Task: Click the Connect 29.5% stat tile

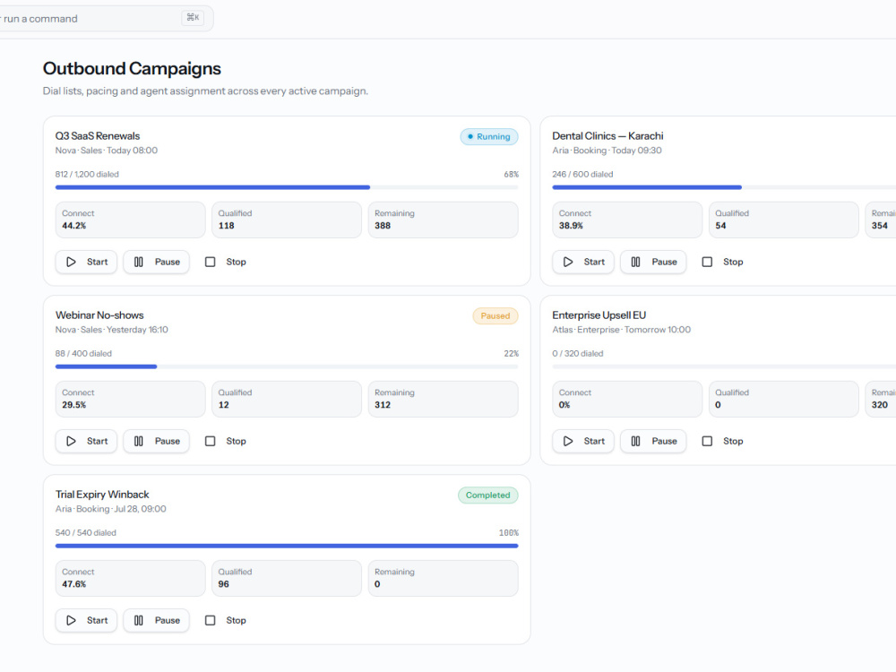Action: click(x=130, y=400)
